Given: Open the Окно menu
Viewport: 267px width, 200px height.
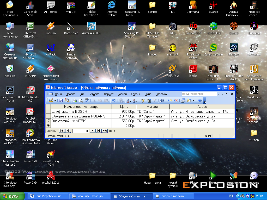Looking at the screenshot, I should click(148, 94).
